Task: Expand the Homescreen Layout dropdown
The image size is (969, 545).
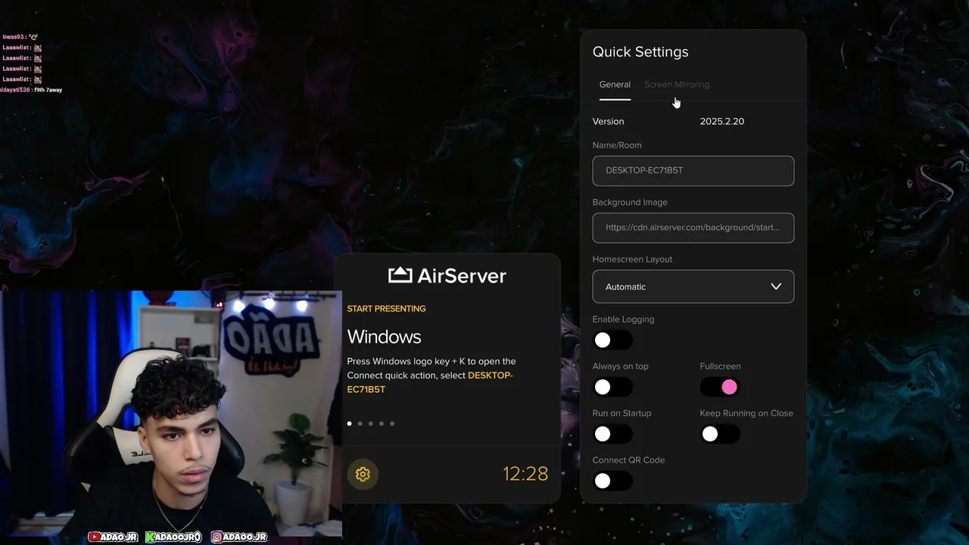Action: (693, 287)
